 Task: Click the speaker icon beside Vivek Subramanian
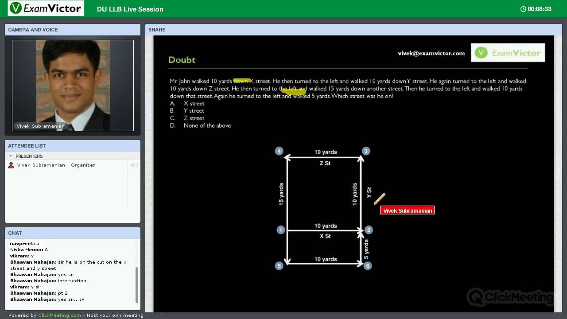(134, 165)
